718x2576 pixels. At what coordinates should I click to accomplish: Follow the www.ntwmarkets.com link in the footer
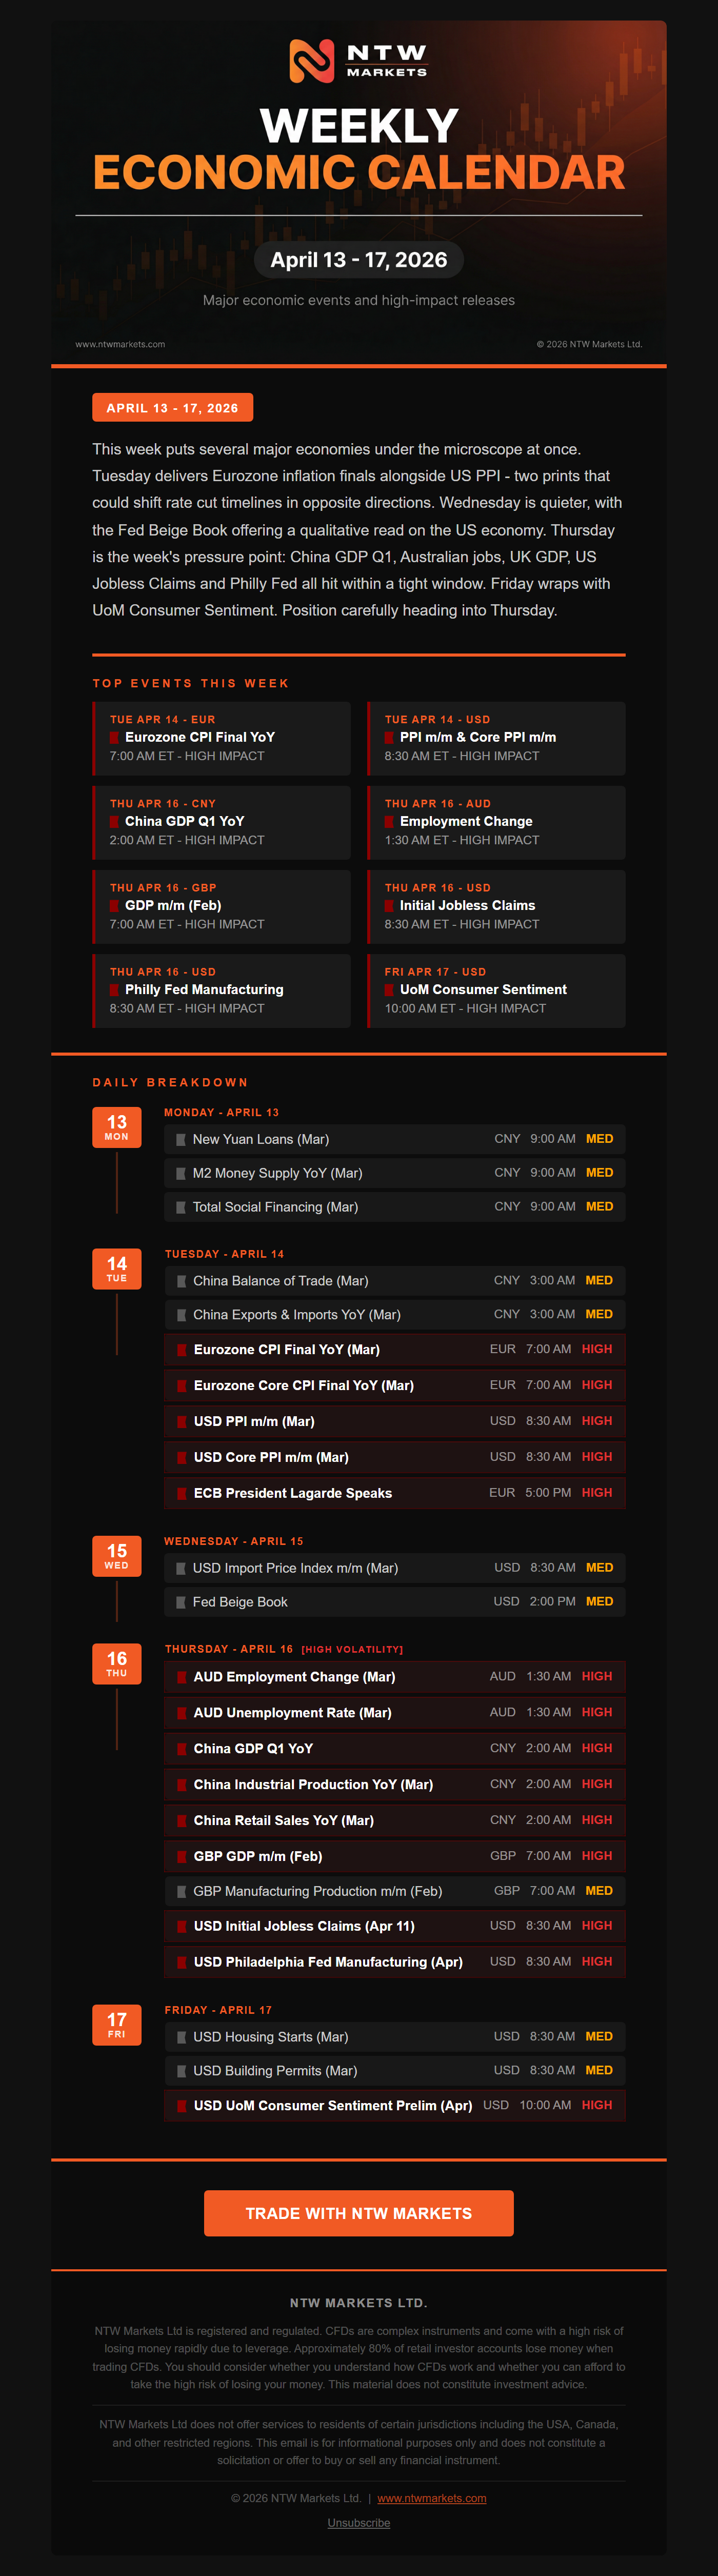(432, 2498)
